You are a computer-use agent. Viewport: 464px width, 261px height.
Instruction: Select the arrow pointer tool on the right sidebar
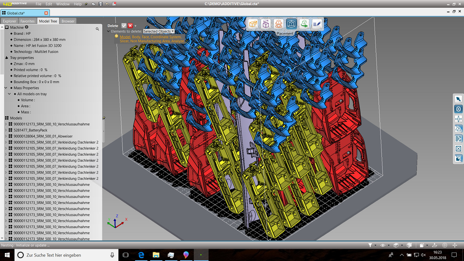pyautogui.click(x=458, y=99)
